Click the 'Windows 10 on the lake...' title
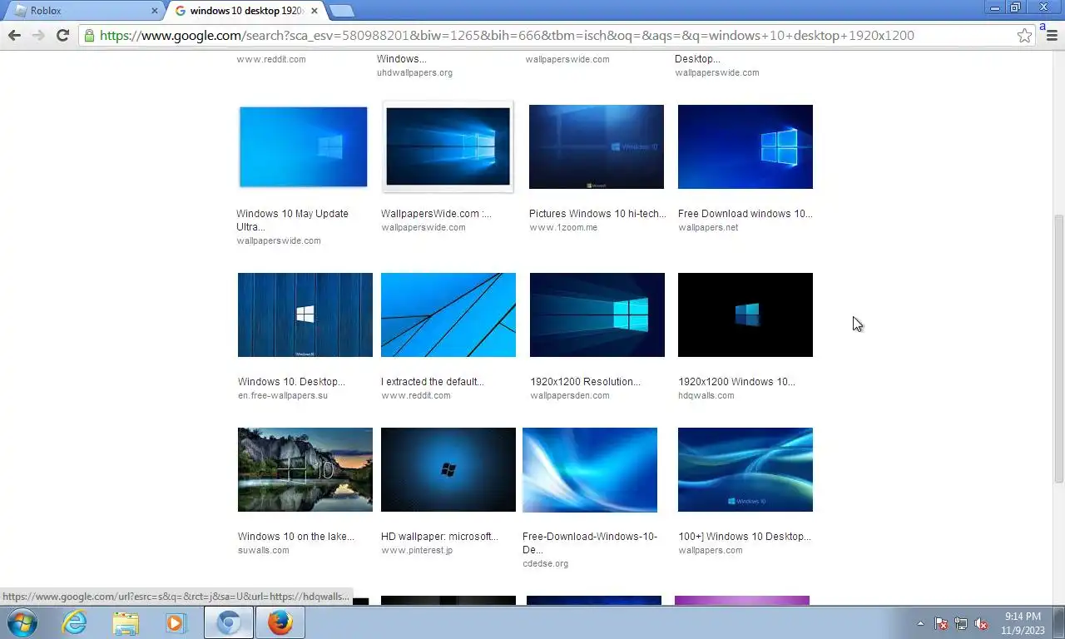The height and width of the screenshot is (639, 1065). (296, 537)
